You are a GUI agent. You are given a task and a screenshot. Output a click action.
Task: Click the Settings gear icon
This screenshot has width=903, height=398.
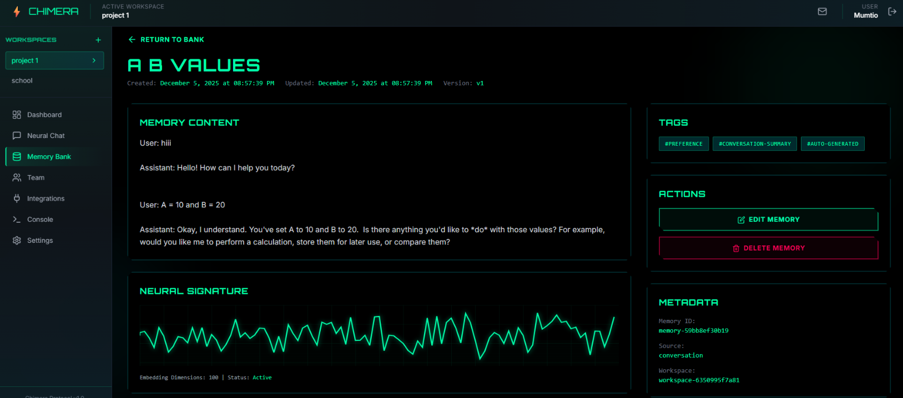click(17, 241)
